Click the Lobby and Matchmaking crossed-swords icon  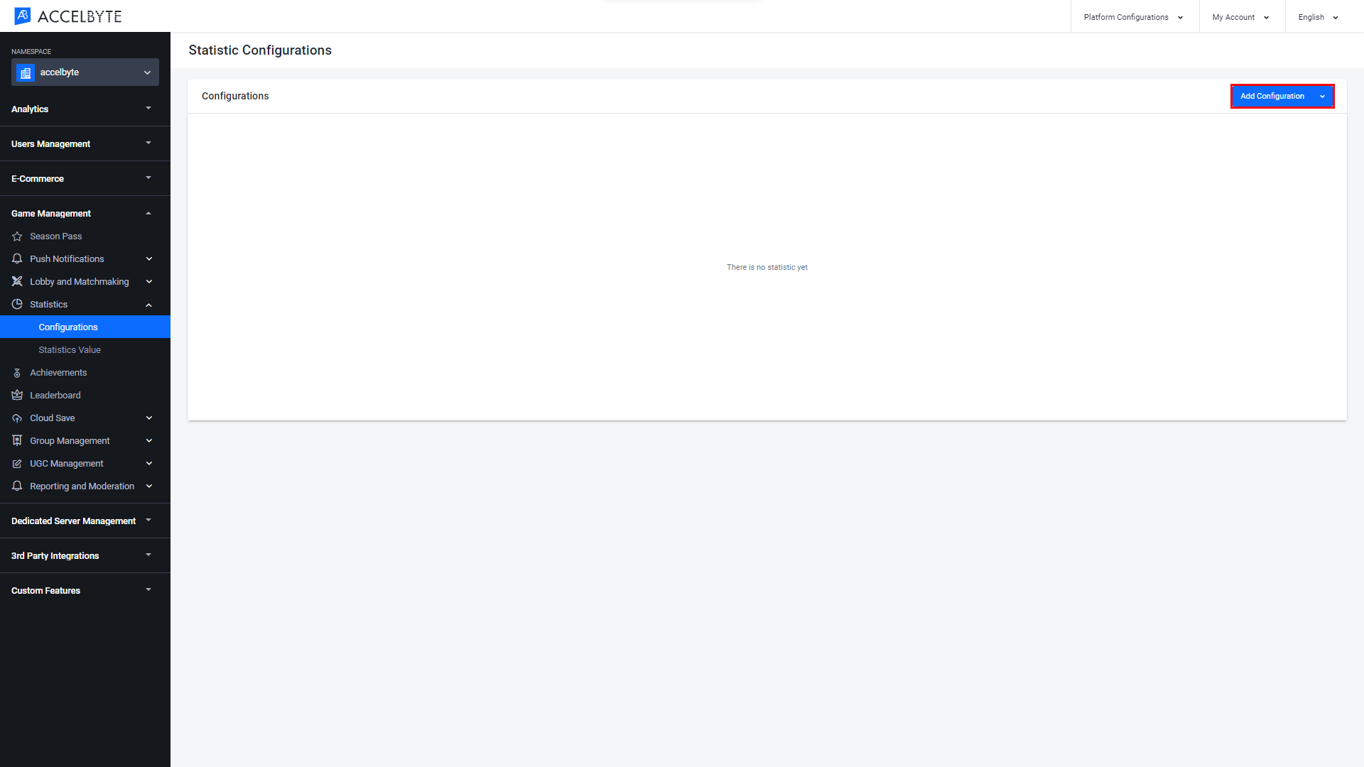tap(17, 282)
